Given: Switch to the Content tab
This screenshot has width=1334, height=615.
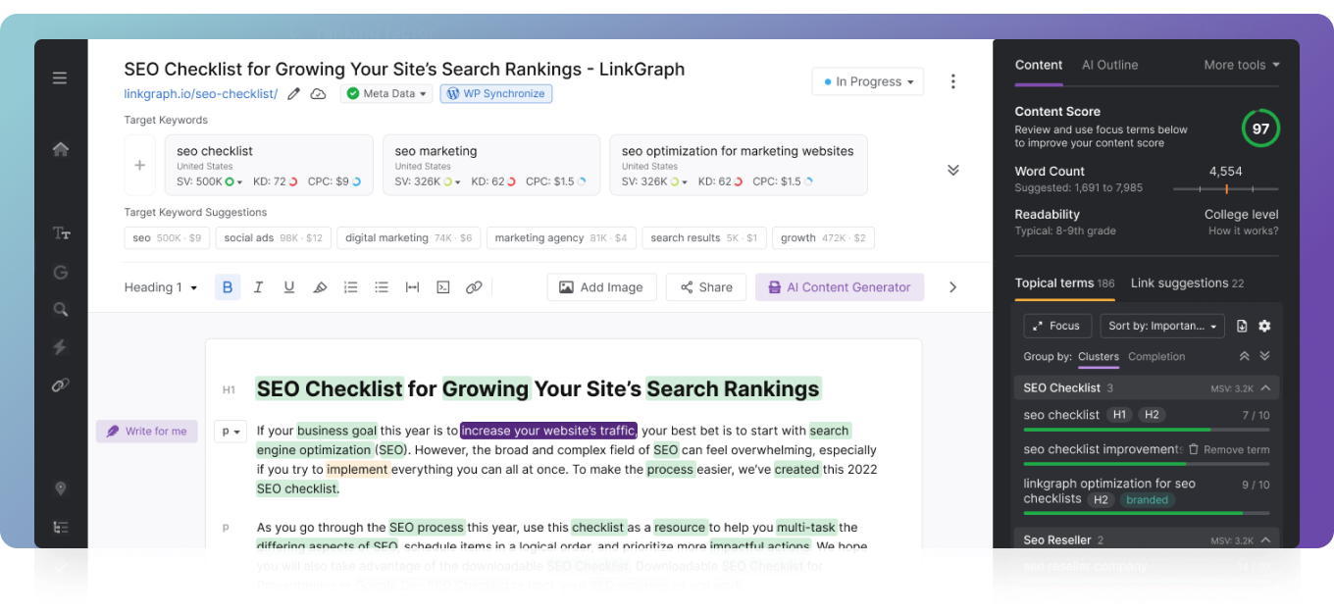Looking at the screenshot, I should [x=1039, y=65].
